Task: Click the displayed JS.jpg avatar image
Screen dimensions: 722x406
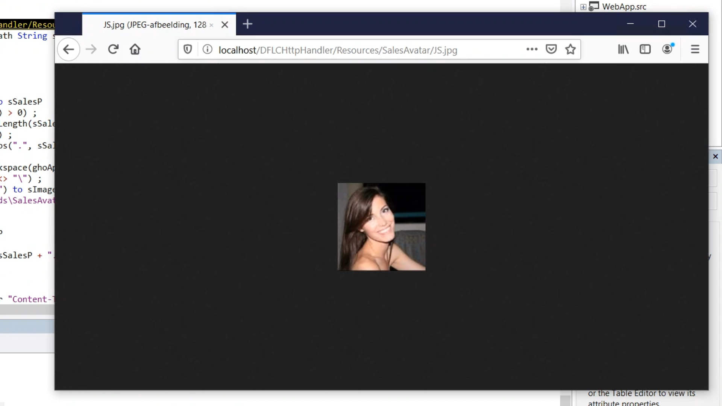Action: click(x=381, y=227)
